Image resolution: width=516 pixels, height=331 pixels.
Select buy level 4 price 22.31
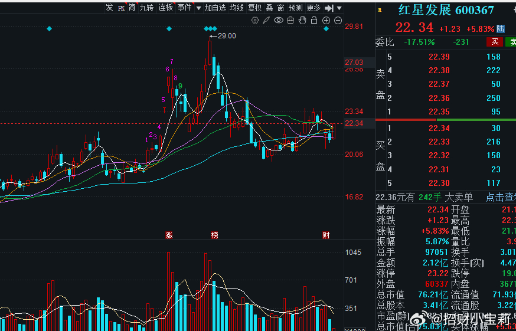(439, 169)
